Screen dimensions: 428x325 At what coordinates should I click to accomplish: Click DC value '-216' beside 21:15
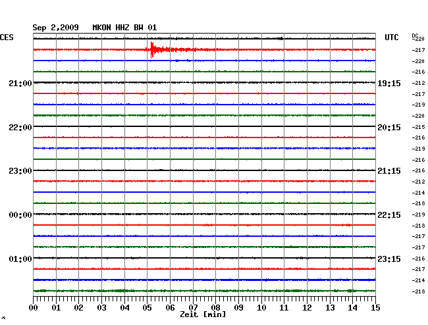pyautogui.click(x=418, y=170)
